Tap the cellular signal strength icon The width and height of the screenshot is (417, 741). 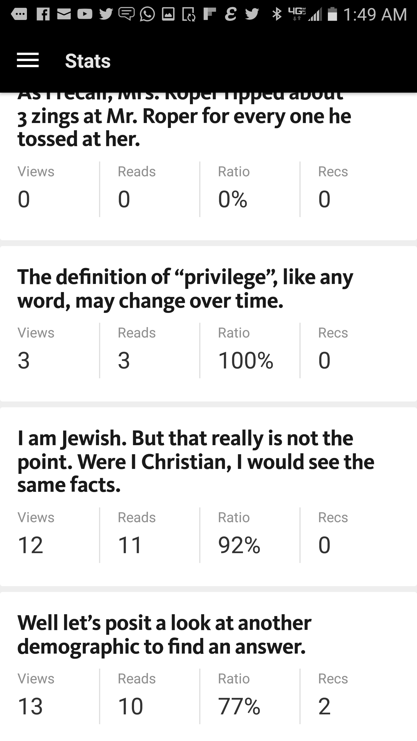coord(315,15)
